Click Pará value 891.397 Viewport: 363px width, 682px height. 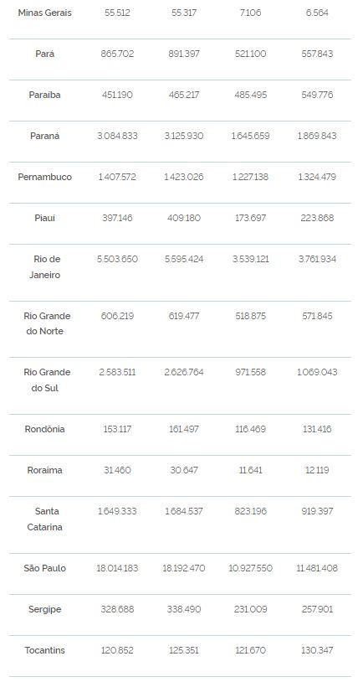(x=184, y=54)
